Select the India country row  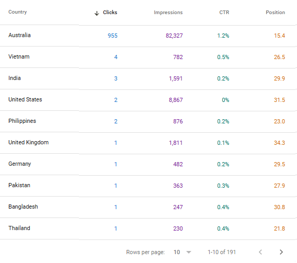pos(148,78)
